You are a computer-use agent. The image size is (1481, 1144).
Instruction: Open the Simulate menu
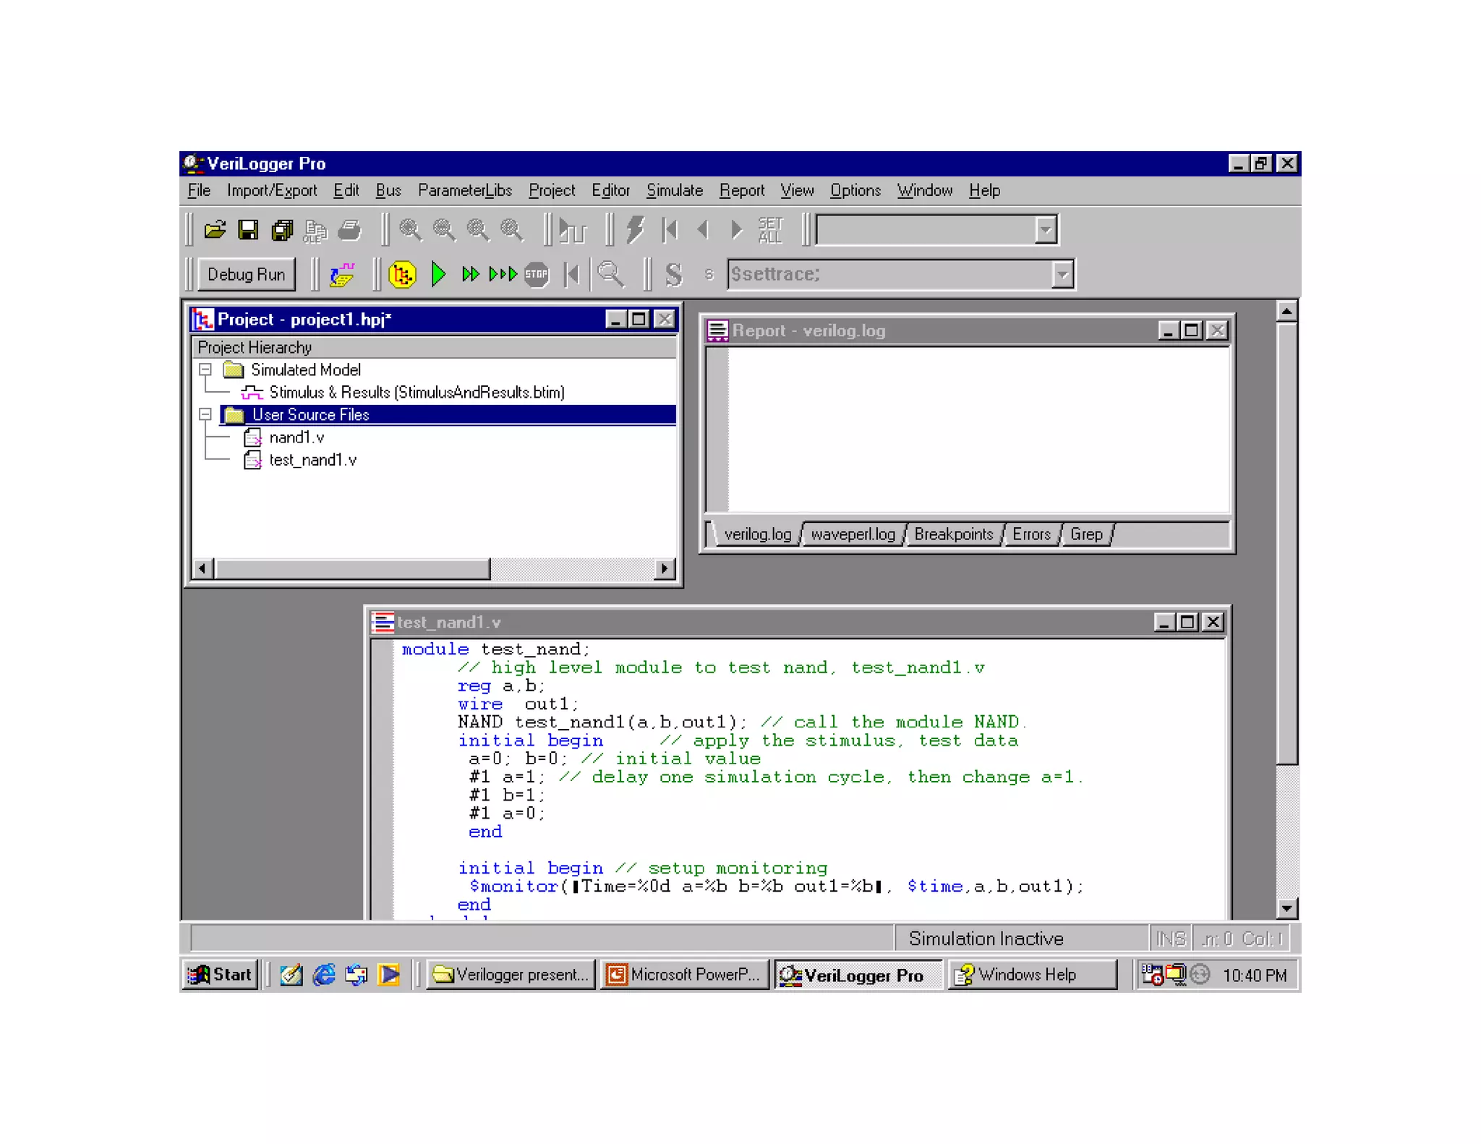pyautogui.click(x=674, y=191)
